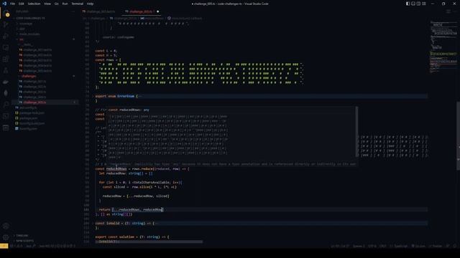Toggle Secondary Side Bar layout icon

click(418, 4)
